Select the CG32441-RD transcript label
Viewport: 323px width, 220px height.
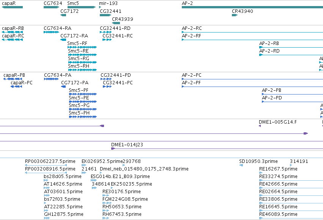115,28
